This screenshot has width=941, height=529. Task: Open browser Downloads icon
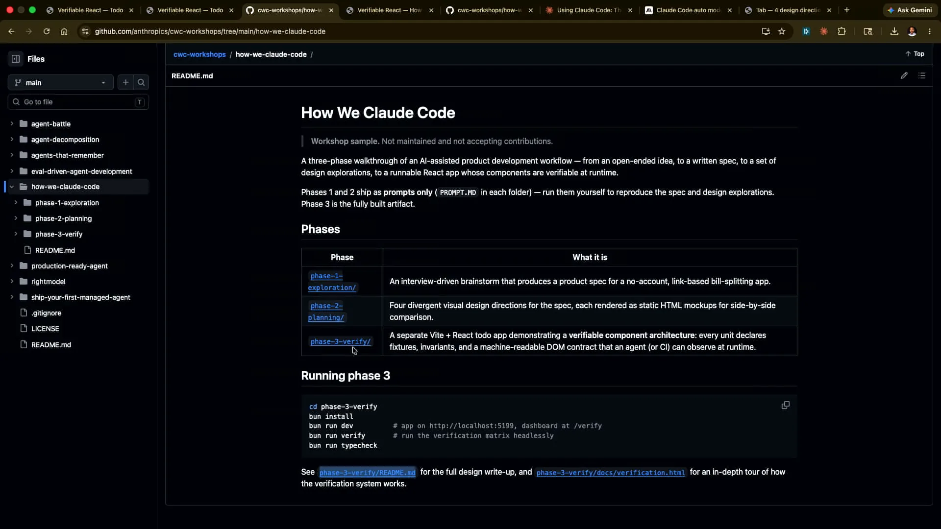coord(894,31)
